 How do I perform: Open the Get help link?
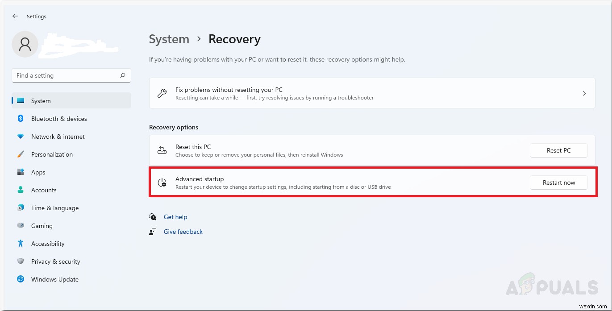(x=175, y=217)
